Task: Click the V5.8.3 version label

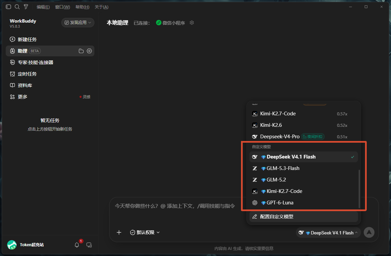Action: 15,26
